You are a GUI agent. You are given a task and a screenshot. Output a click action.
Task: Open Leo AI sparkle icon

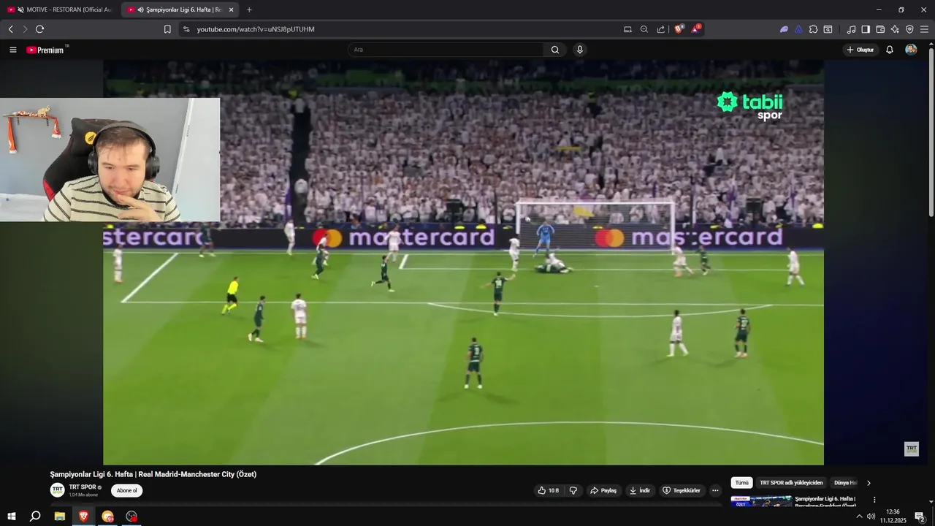[895, 29]
